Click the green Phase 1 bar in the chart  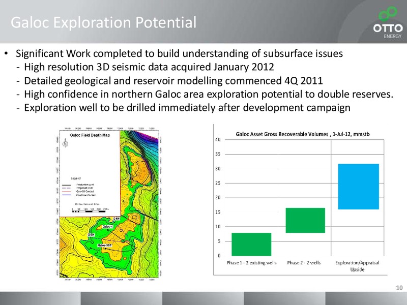click(x=251, y=245)
